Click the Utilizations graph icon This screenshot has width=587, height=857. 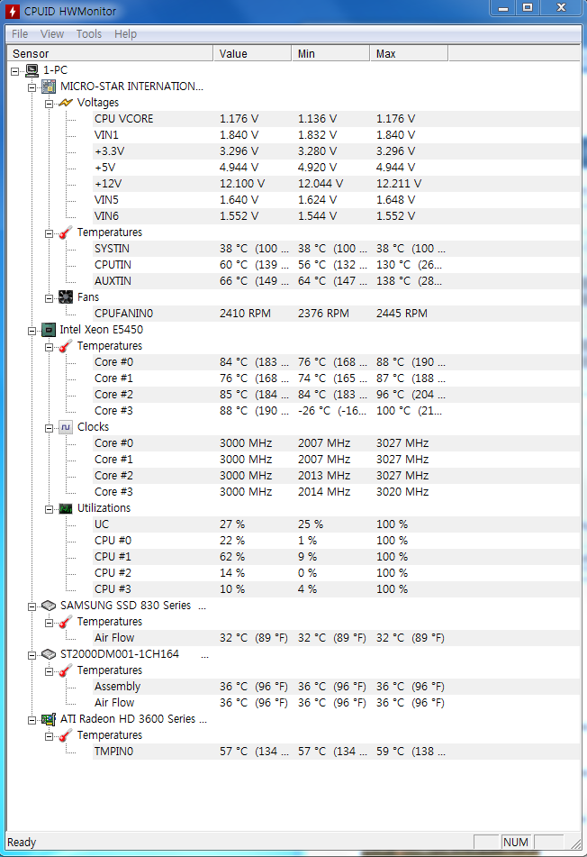pos(66,508)
